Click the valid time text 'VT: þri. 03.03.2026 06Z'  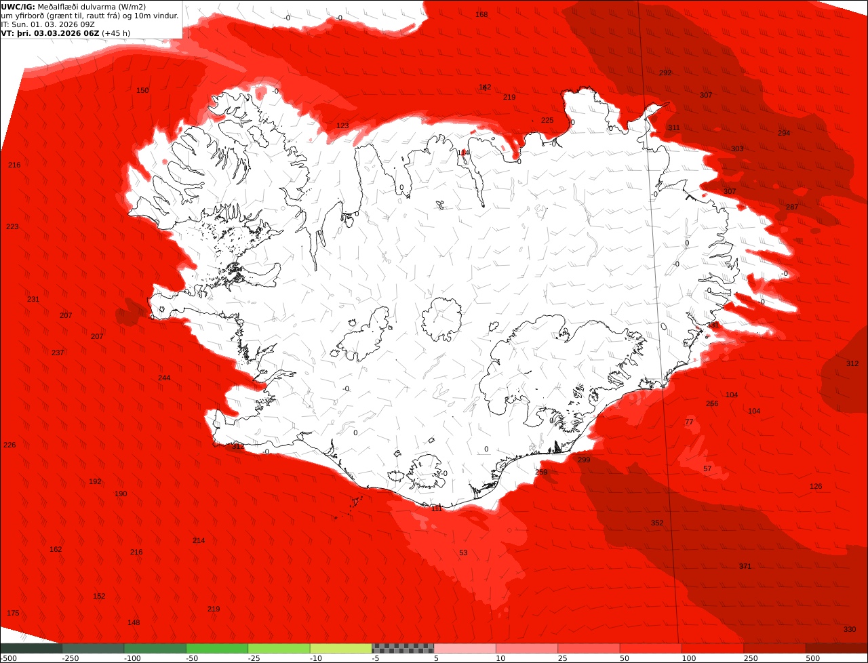pyautogui.click(x=50, y=33)
